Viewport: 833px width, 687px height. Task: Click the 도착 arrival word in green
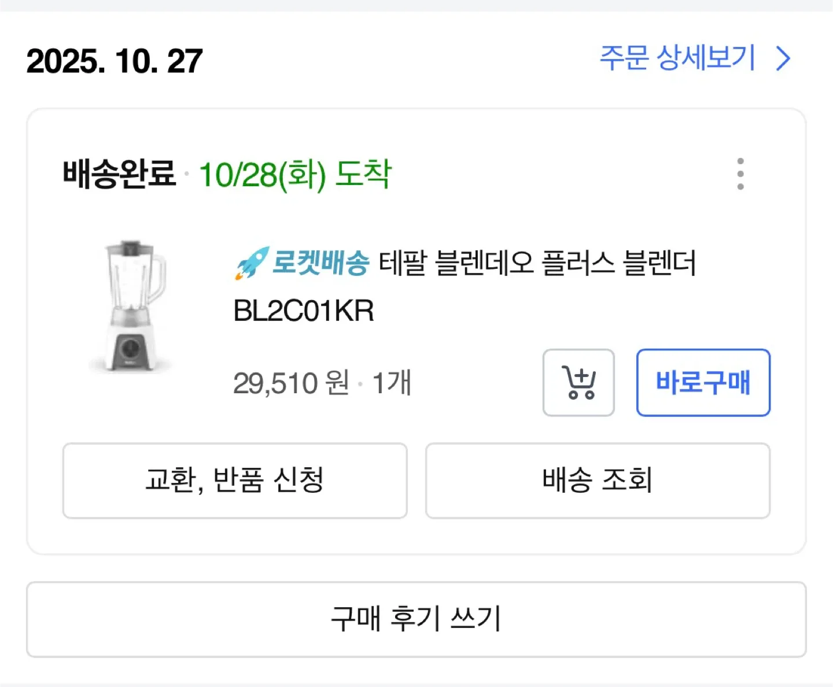(363, 173)
